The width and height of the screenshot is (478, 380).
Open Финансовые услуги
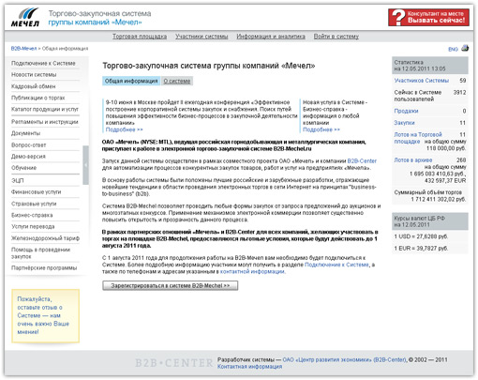pyautogui.click(x=37, y=192)
